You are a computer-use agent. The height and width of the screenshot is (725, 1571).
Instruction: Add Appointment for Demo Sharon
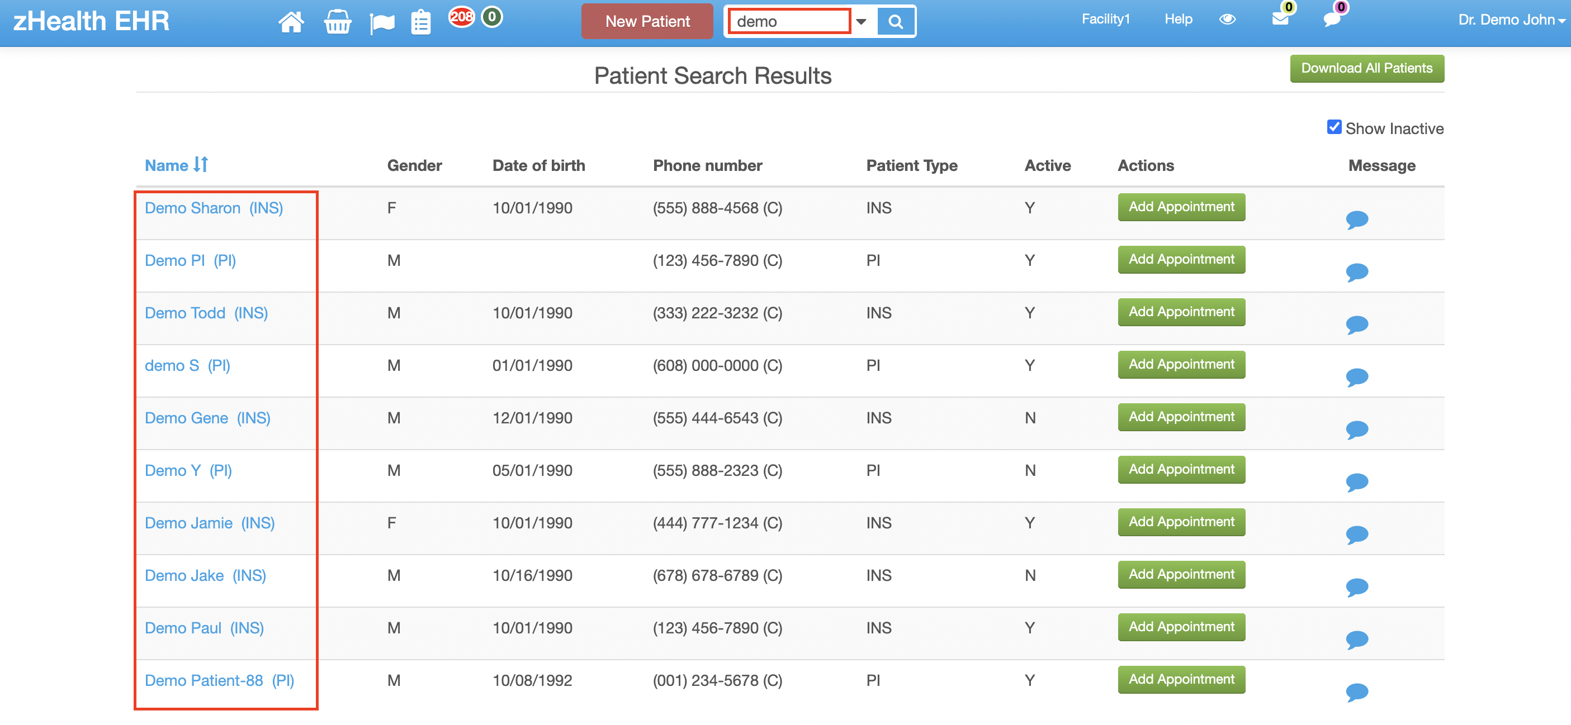click(1181, 207)
